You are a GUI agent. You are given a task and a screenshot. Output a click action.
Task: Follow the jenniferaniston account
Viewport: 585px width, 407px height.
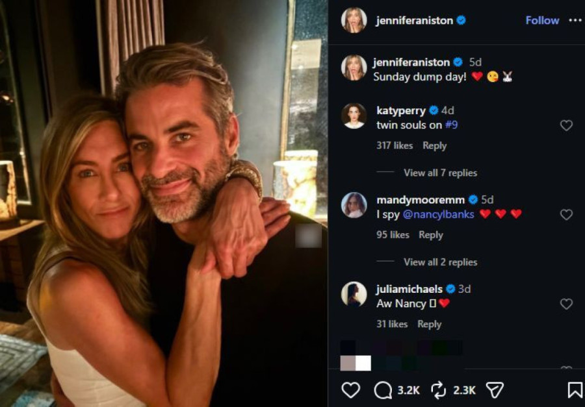click(542, 20)
